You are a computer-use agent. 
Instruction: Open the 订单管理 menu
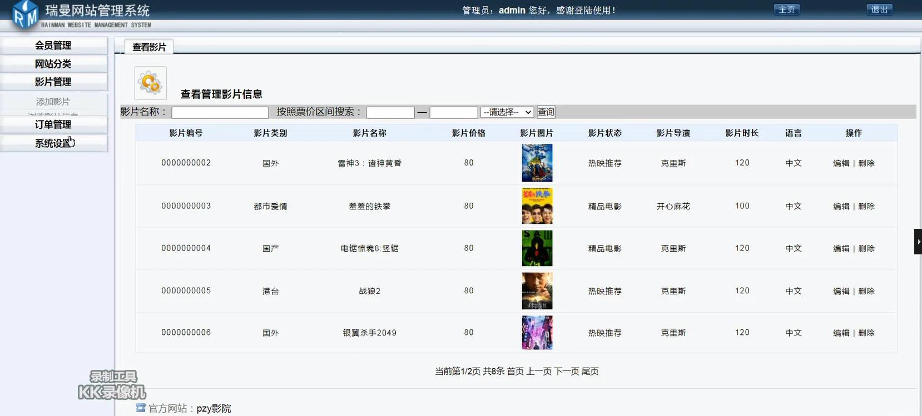pyautogui.click(x=53, y=124)
